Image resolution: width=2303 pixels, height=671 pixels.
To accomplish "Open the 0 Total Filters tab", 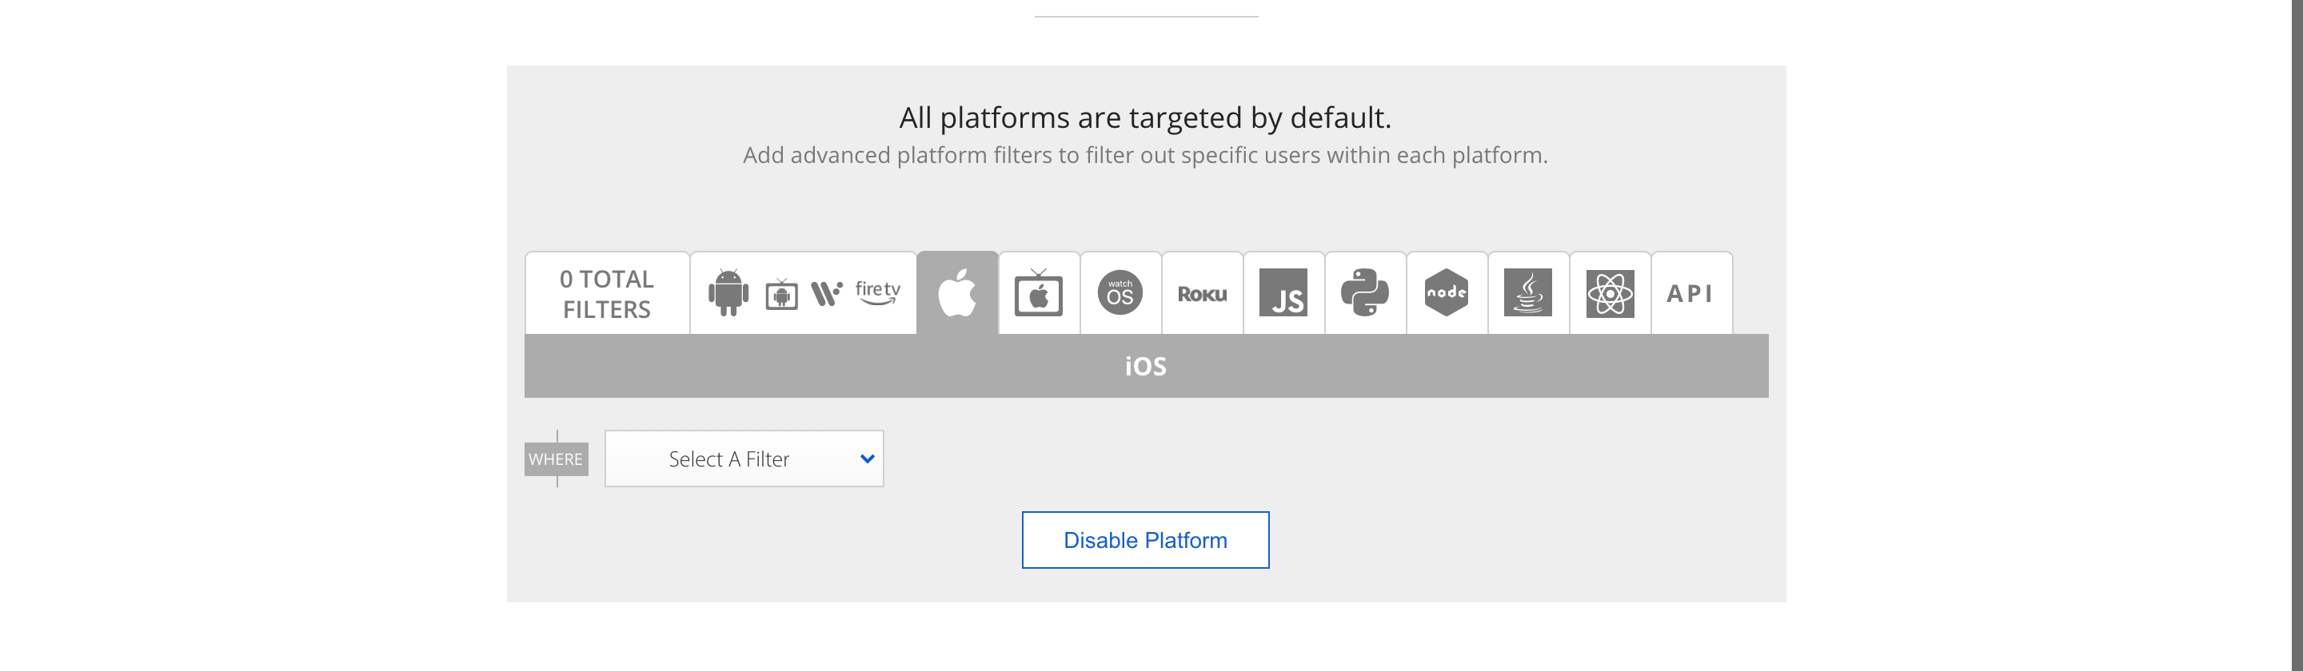I will (607, 293).
